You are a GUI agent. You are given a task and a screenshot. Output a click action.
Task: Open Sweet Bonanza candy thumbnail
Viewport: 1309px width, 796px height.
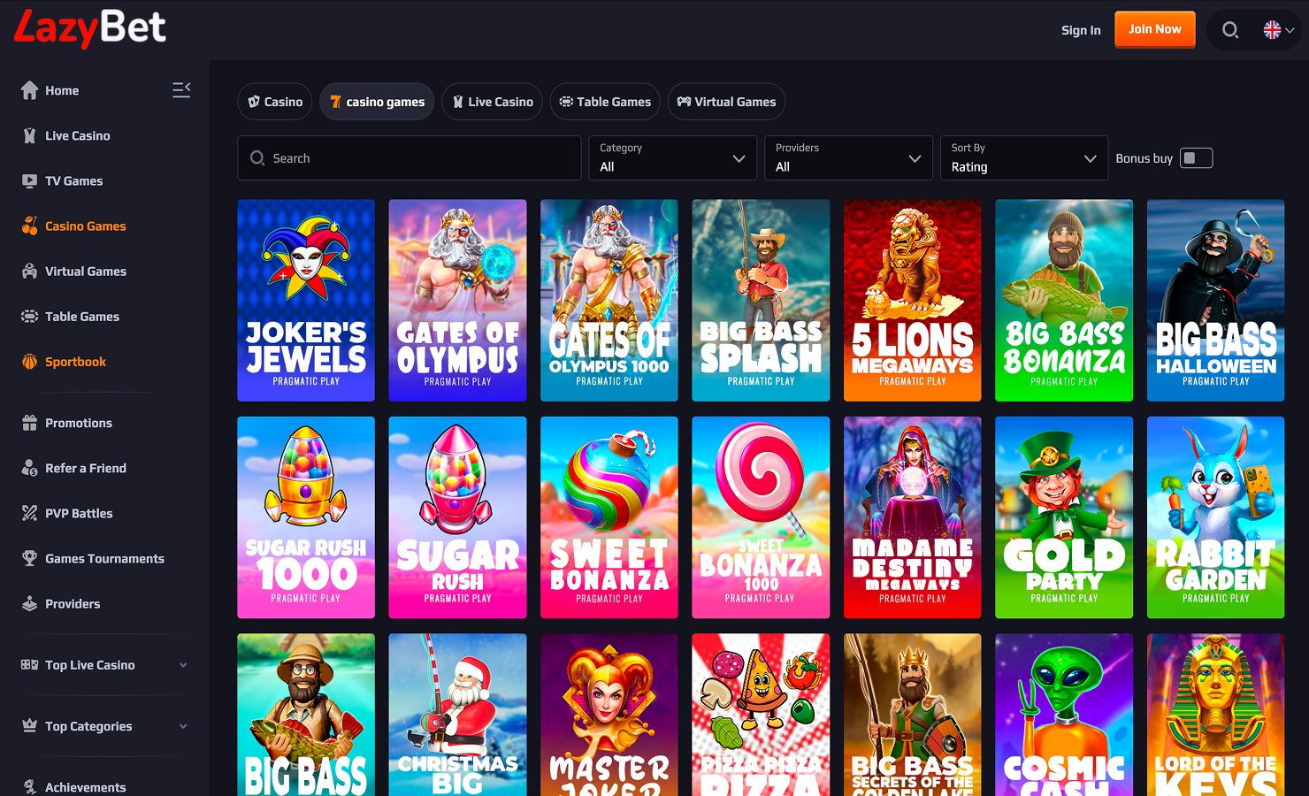coord(609,517)
